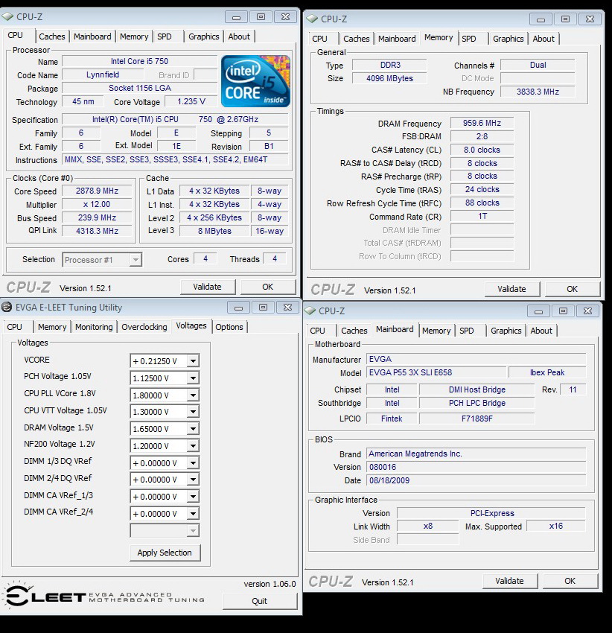
Task: Open Monitoring tab in E-LEET
Action: click(94, 327)
